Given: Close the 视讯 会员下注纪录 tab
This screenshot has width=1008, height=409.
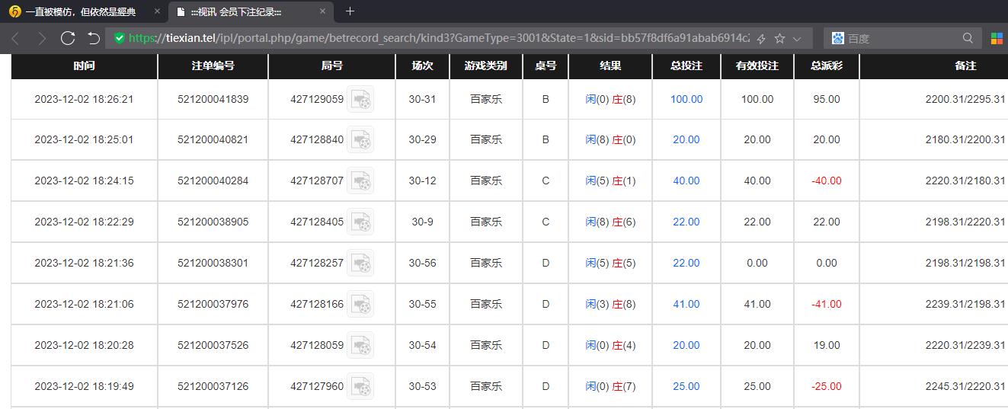Looking at the screenshot, I should pos(322,11).
